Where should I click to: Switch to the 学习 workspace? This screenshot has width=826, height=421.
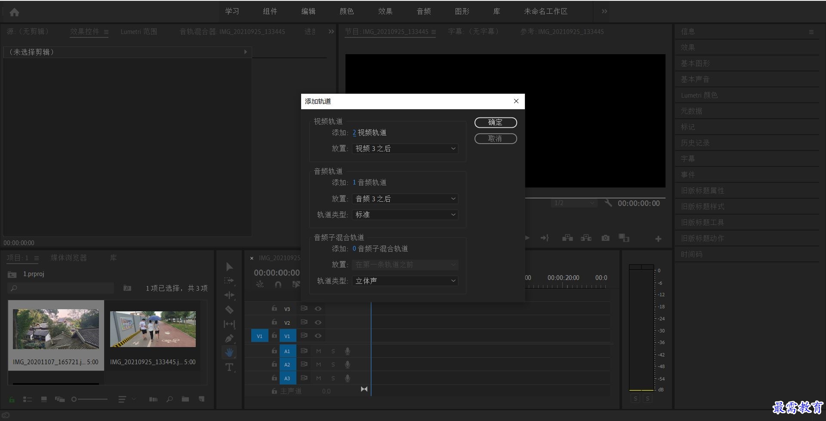click(x=232, y=11)
